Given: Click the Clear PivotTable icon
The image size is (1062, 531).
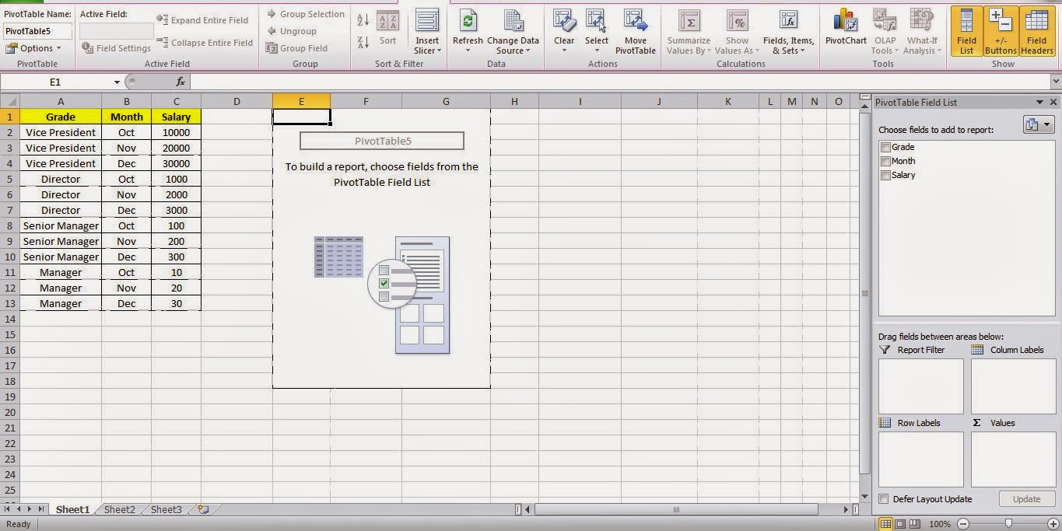Looking at the screenshot, I should click(x=564, y=31).
